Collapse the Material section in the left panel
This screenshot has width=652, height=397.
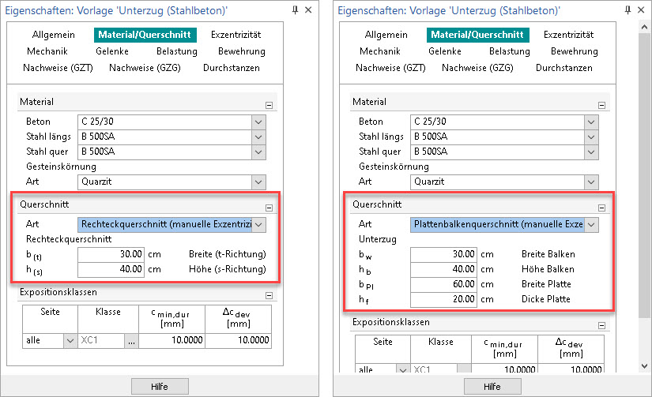269,104
